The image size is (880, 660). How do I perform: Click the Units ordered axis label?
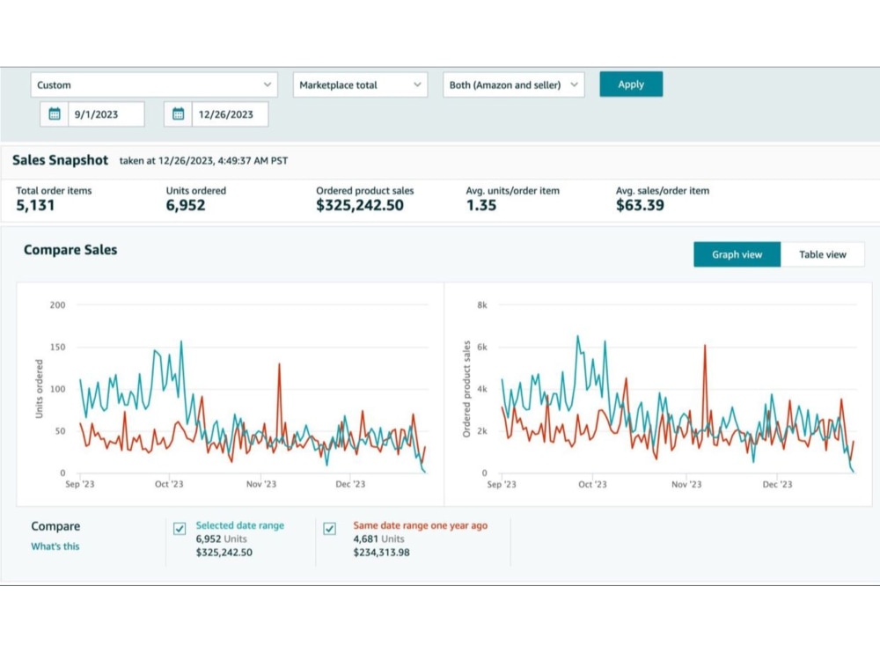39,389
